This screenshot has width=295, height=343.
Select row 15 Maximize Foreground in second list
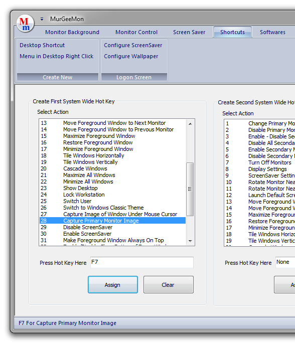pyautogui.click(x=260, y=215)
